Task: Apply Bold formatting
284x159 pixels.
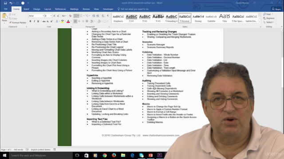Action: [30, 21]
